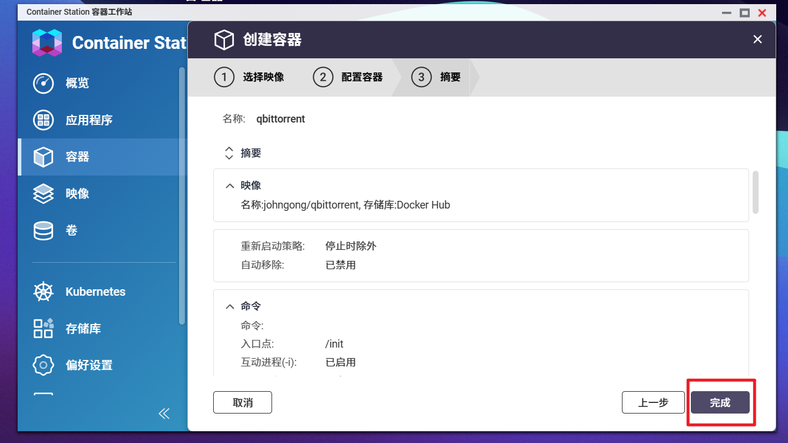Go to step 1 选择映像
This screenshot has height=443, width=788.
(249, 77)
